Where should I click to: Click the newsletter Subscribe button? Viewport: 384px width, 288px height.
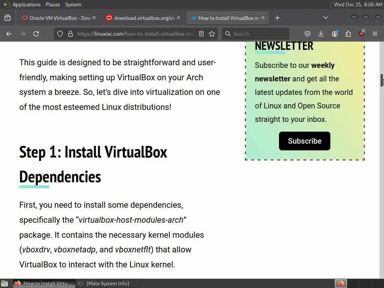click(x=304, y=141)
